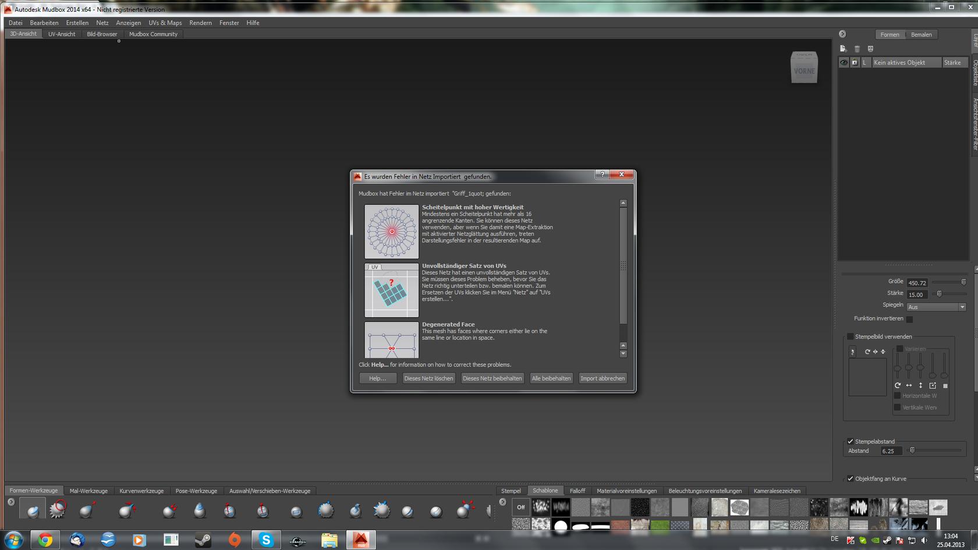Click the lock icon in layer header

click(x=855, y=62)
